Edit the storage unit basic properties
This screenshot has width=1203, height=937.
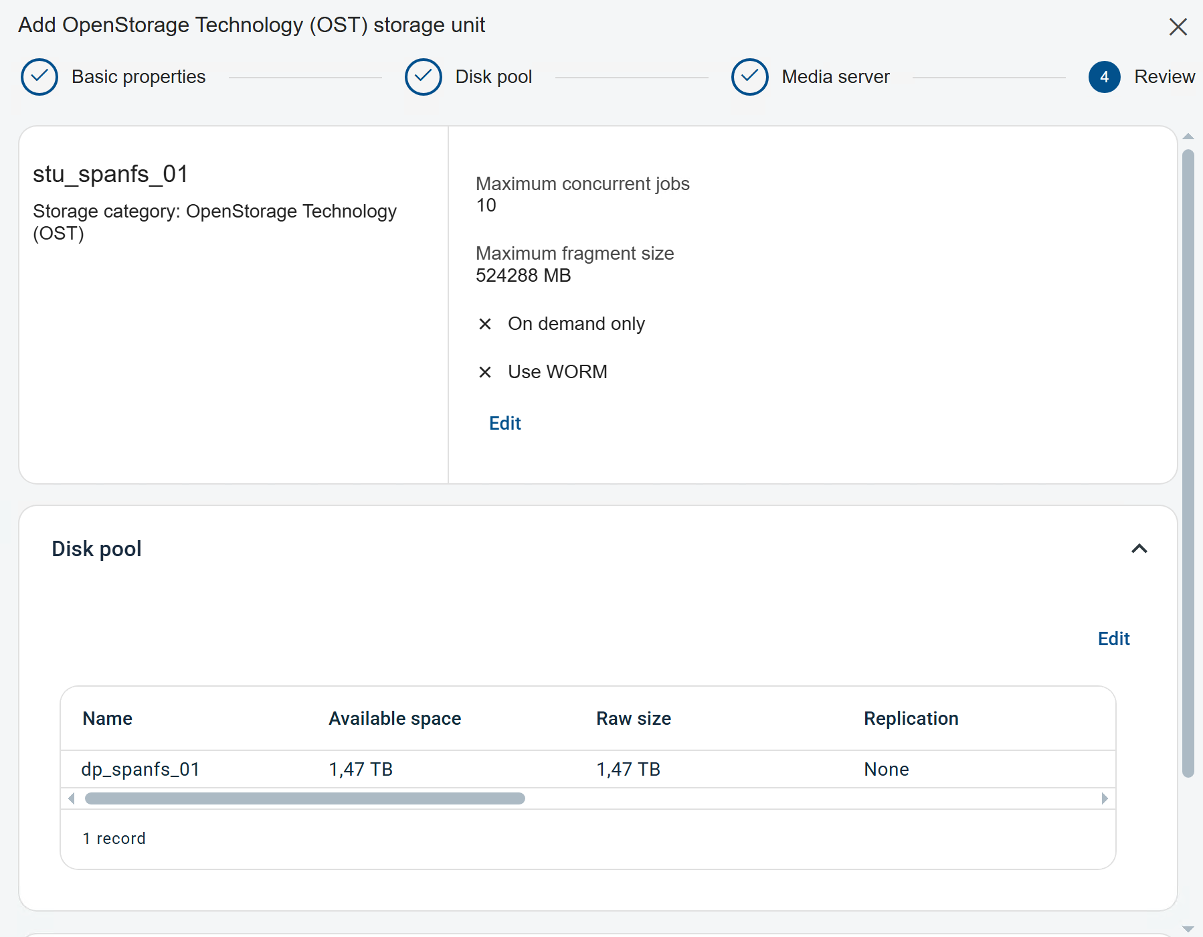click(504, 423)
